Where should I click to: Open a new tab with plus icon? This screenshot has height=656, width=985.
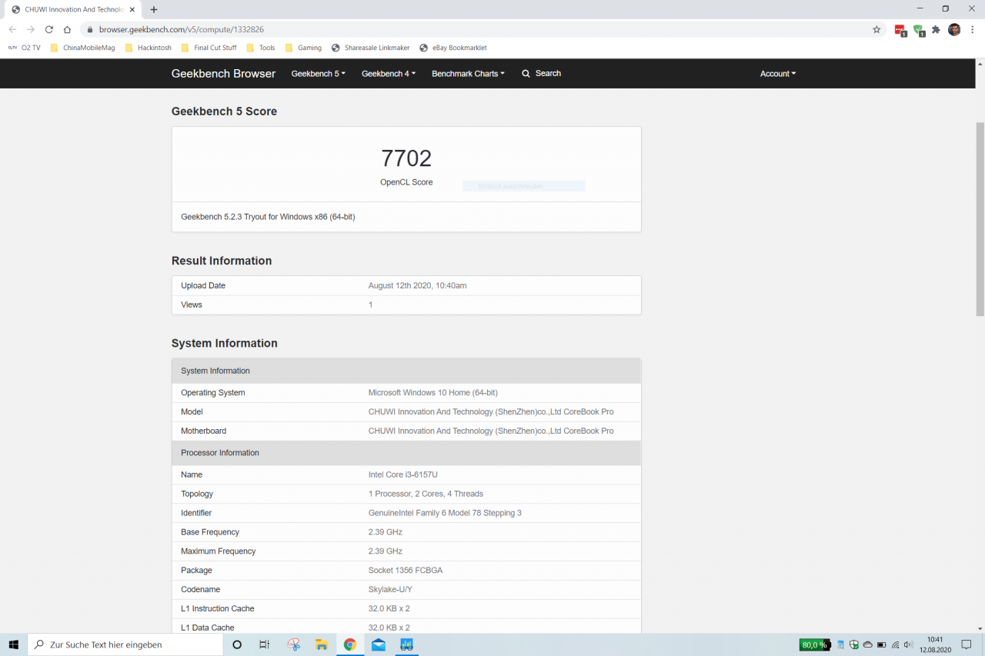tap(154, 9)
